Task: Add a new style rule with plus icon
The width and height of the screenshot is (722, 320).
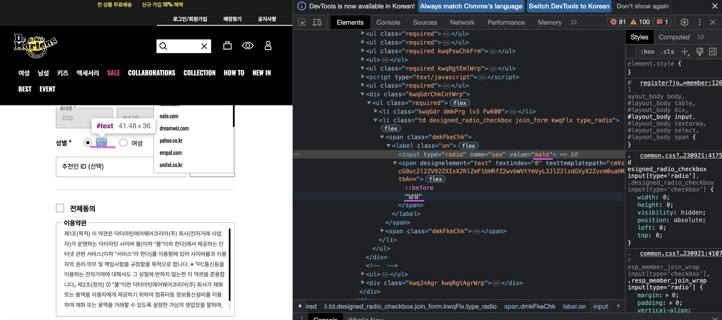Action: (x=685, y=51)
